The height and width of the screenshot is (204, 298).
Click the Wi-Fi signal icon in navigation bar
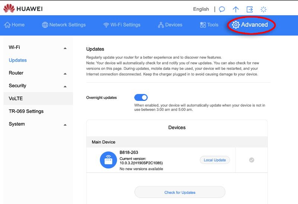click(106, 25)
